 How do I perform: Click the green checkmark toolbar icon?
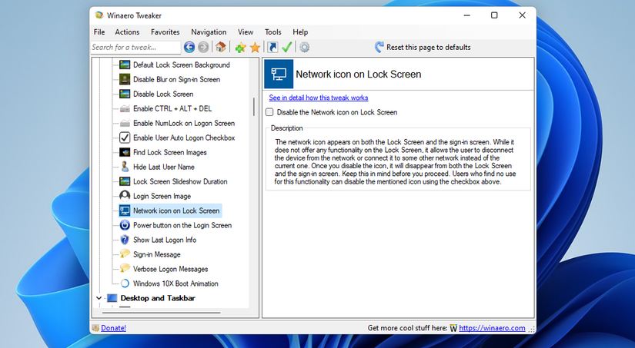tap(287, 48)
